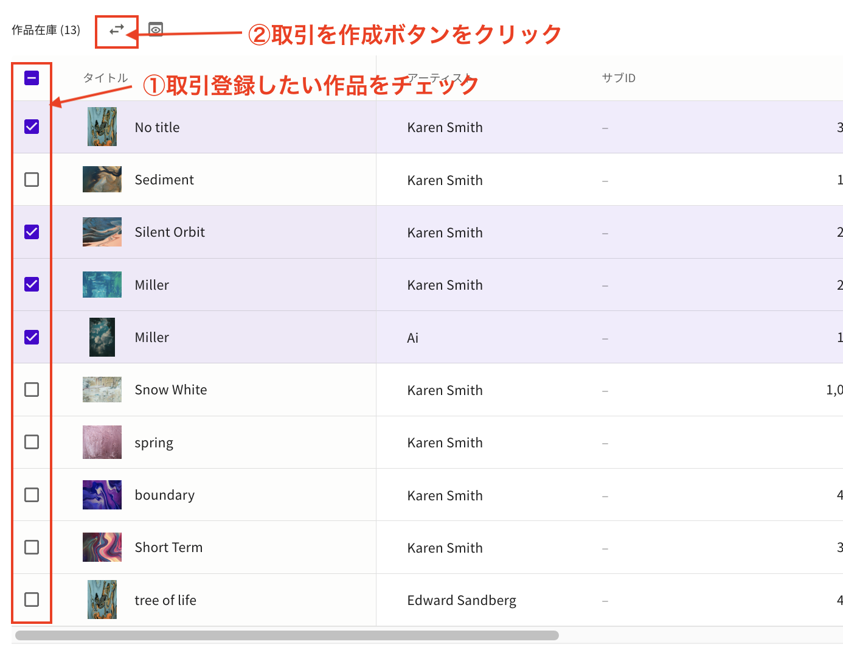Open the spring artwork thumbnail

[x=102, y=442]
